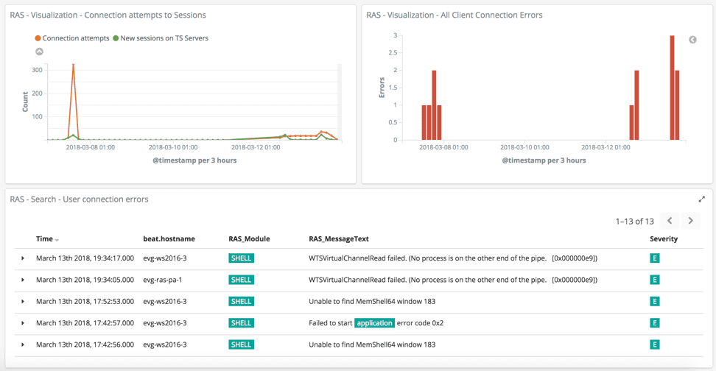Click the '1–13 of 13' results count
716x371 pixels.
point(635,222)
